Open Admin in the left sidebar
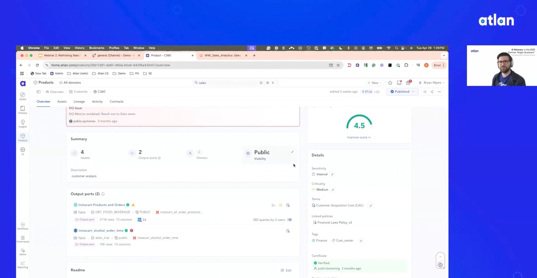537x278 pixels. (x=23, y=252)
